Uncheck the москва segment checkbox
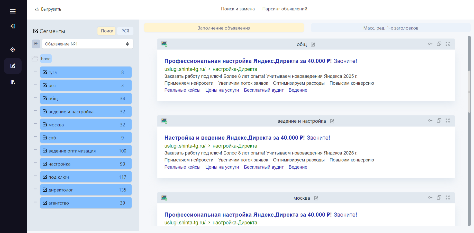 45,124
